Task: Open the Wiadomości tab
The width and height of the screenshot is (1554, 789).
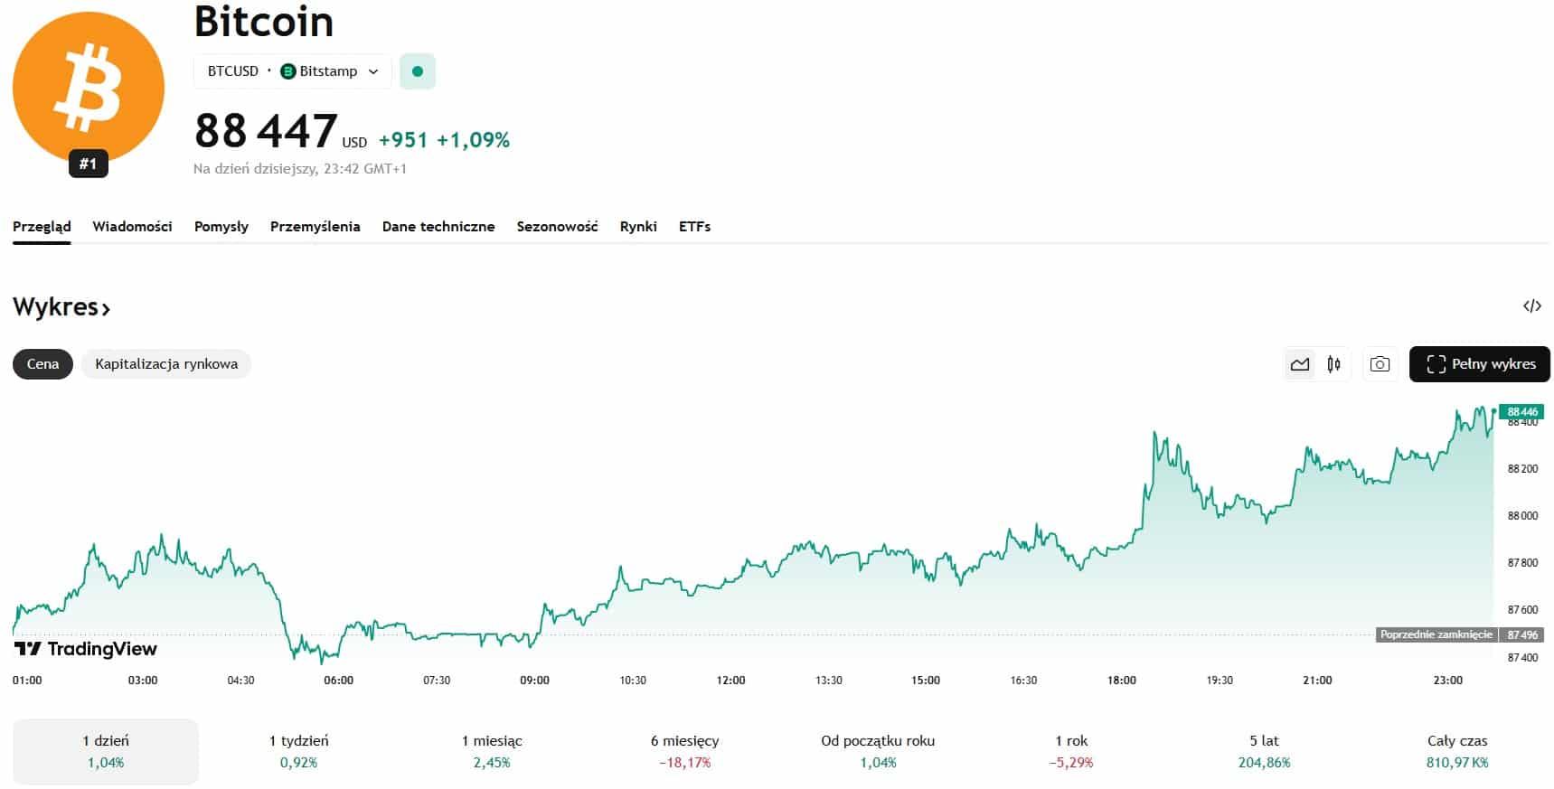Action: click(x=132, y=227)
